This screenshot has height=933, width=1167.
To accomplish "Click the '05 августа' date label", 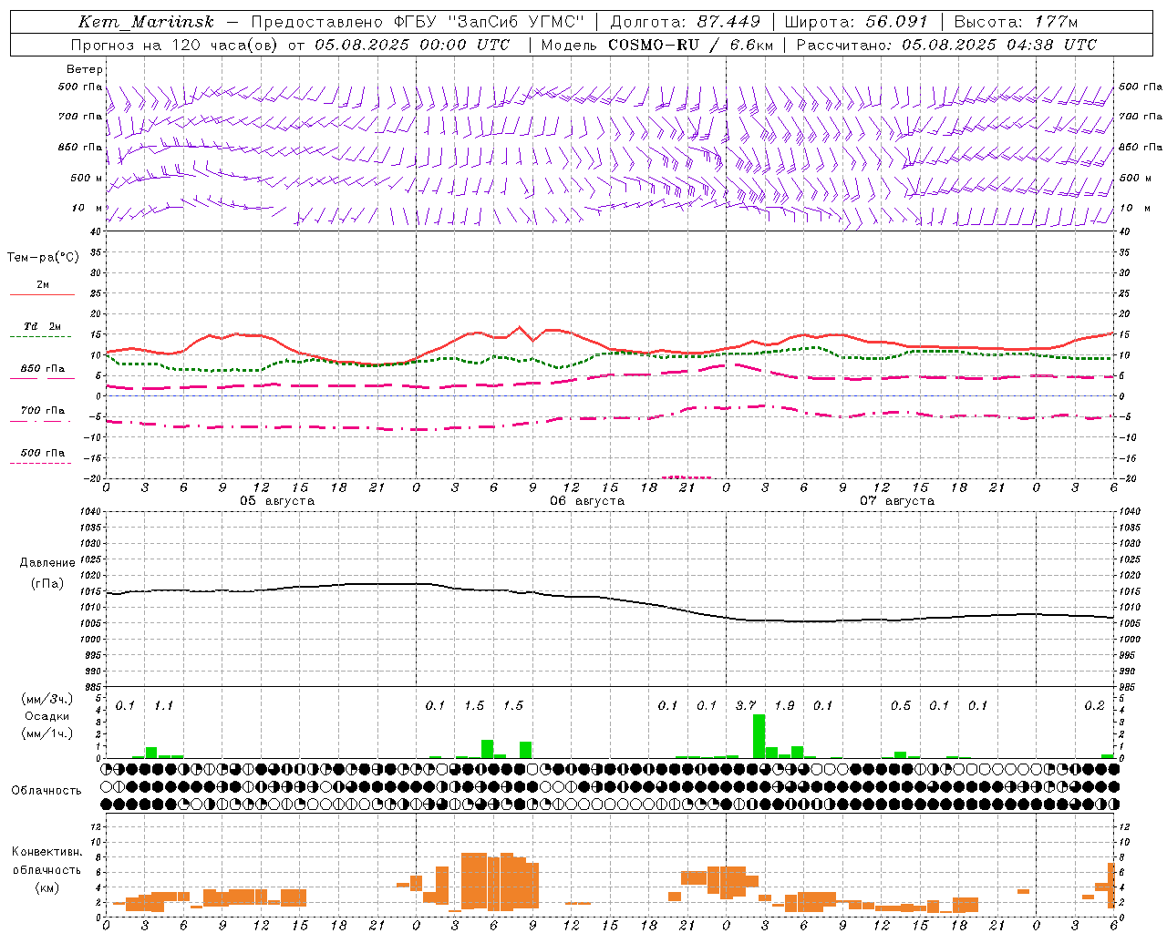I will 277,501.
